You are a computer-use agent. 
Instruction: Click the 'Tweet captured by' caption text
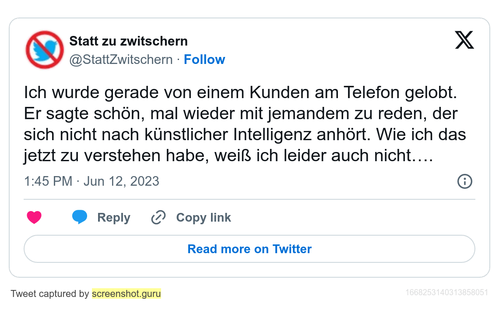[x=50, y=293]
